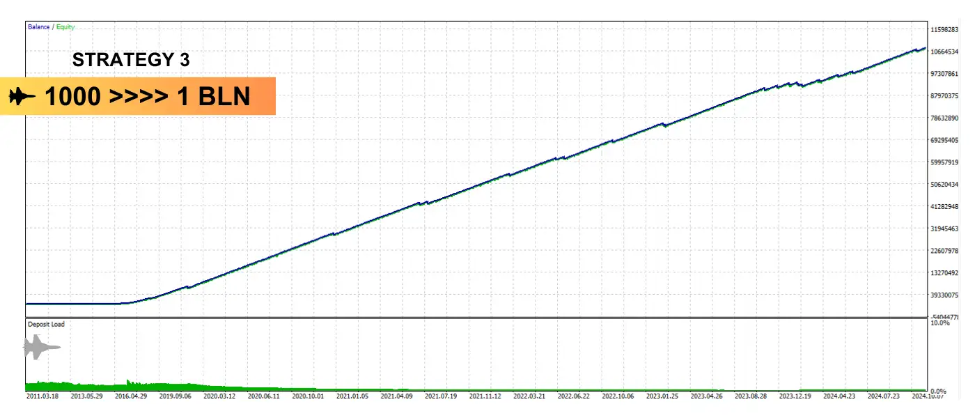Image resolution: width=975 pixels, height=418 pixels.
Task: Click the 50620434 value on the price scale
Action: click(945, 185)
